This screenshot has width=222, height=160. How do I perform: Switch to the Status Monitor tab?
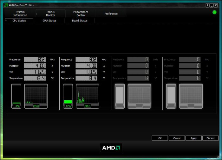point(50,14)
